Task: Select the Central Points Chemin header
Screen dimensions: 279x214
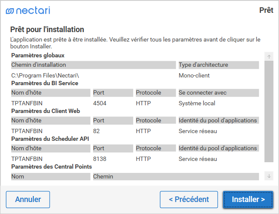Action: [x=103, y=176]
